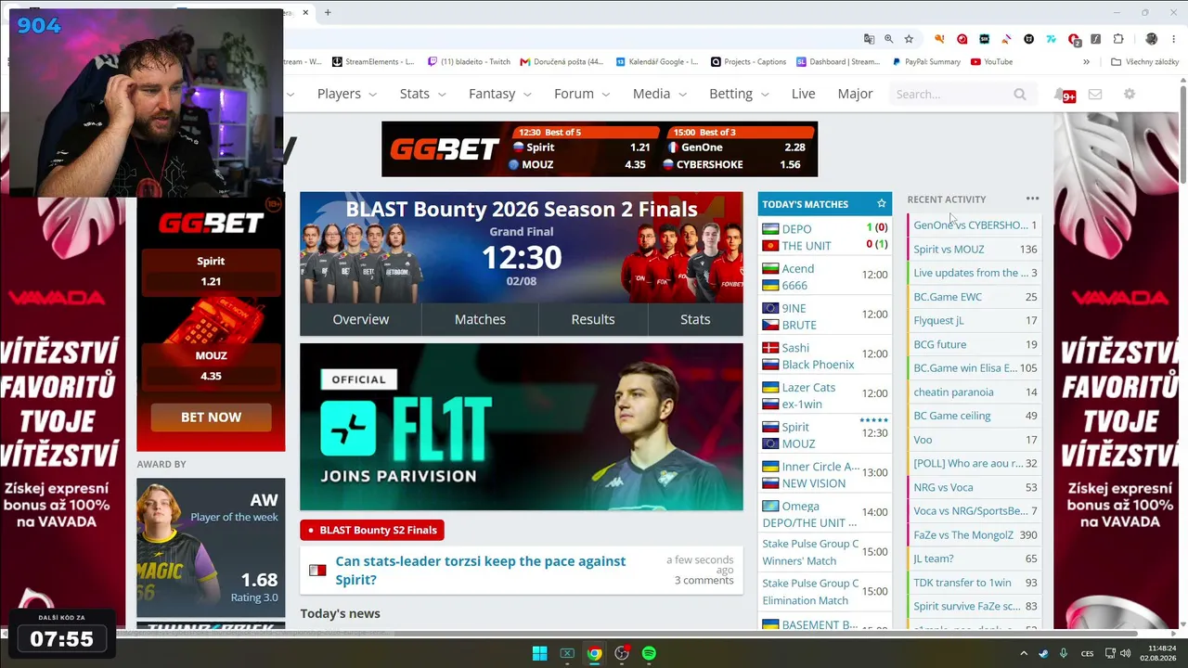Open the torzsi stats-leader article link
Viewport: 1188px width, 668px height.
click(x=480, y=571)
